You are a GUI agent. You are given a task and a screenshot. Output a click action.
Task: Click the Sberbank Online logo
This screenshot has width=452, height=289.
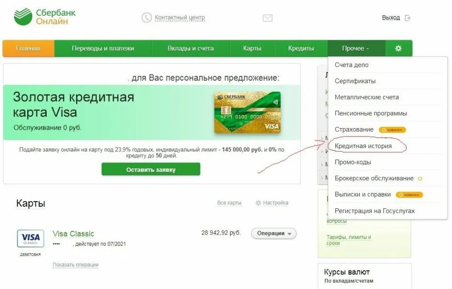[x=45, y=17]
